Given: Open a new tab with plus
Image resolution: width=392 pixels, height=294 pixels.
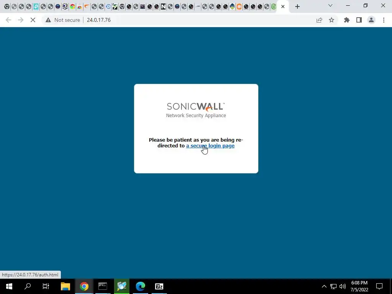Looking at the screenshot, I should point(297,7).
